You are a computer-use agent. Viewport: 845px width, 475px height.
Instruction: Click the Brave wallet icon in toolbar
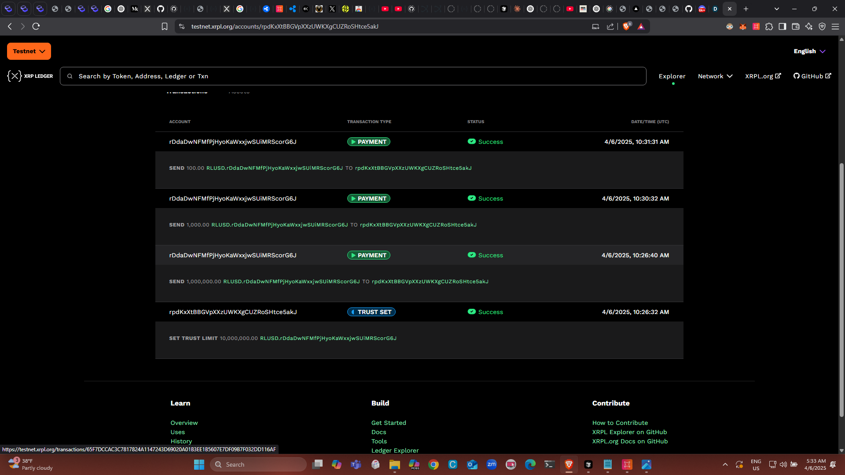coord(795,26)
